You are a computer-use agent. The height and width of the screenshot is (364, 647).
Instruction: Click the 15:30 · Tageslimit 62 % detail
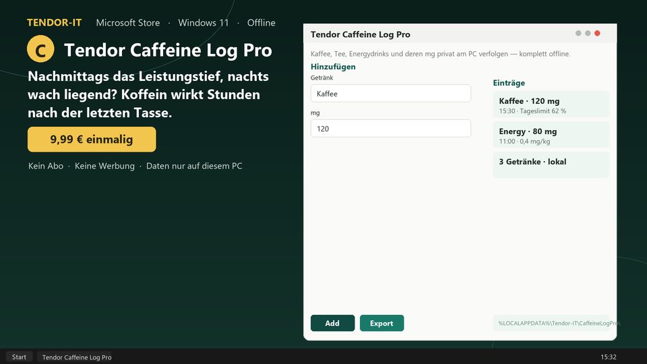[532, 111]
